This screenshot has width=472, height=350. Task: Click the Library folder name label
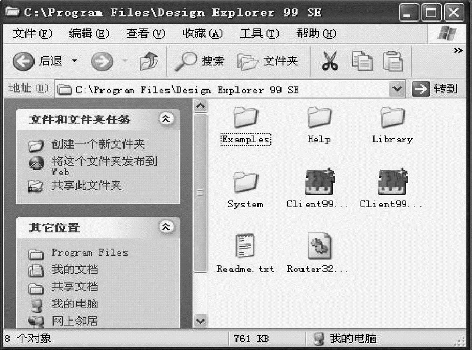393,140
